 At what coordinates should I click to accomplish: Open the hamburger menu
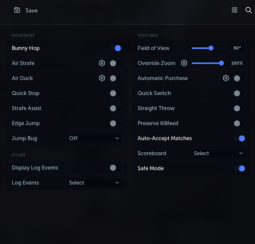coord(235,10)
